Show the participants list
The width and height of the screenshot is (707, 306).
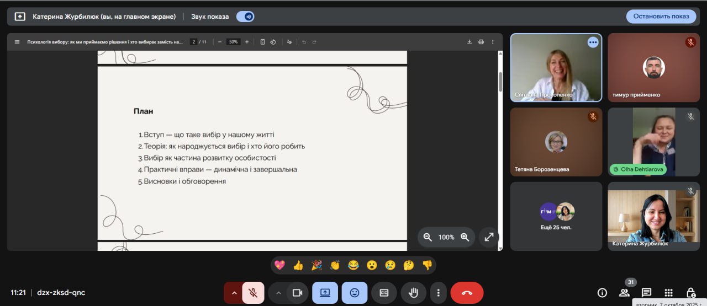(624, 293)
